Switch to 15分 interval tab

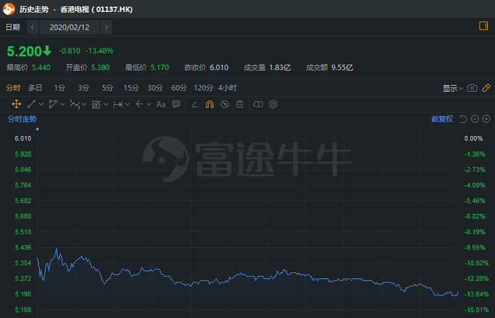coord(131,88)
